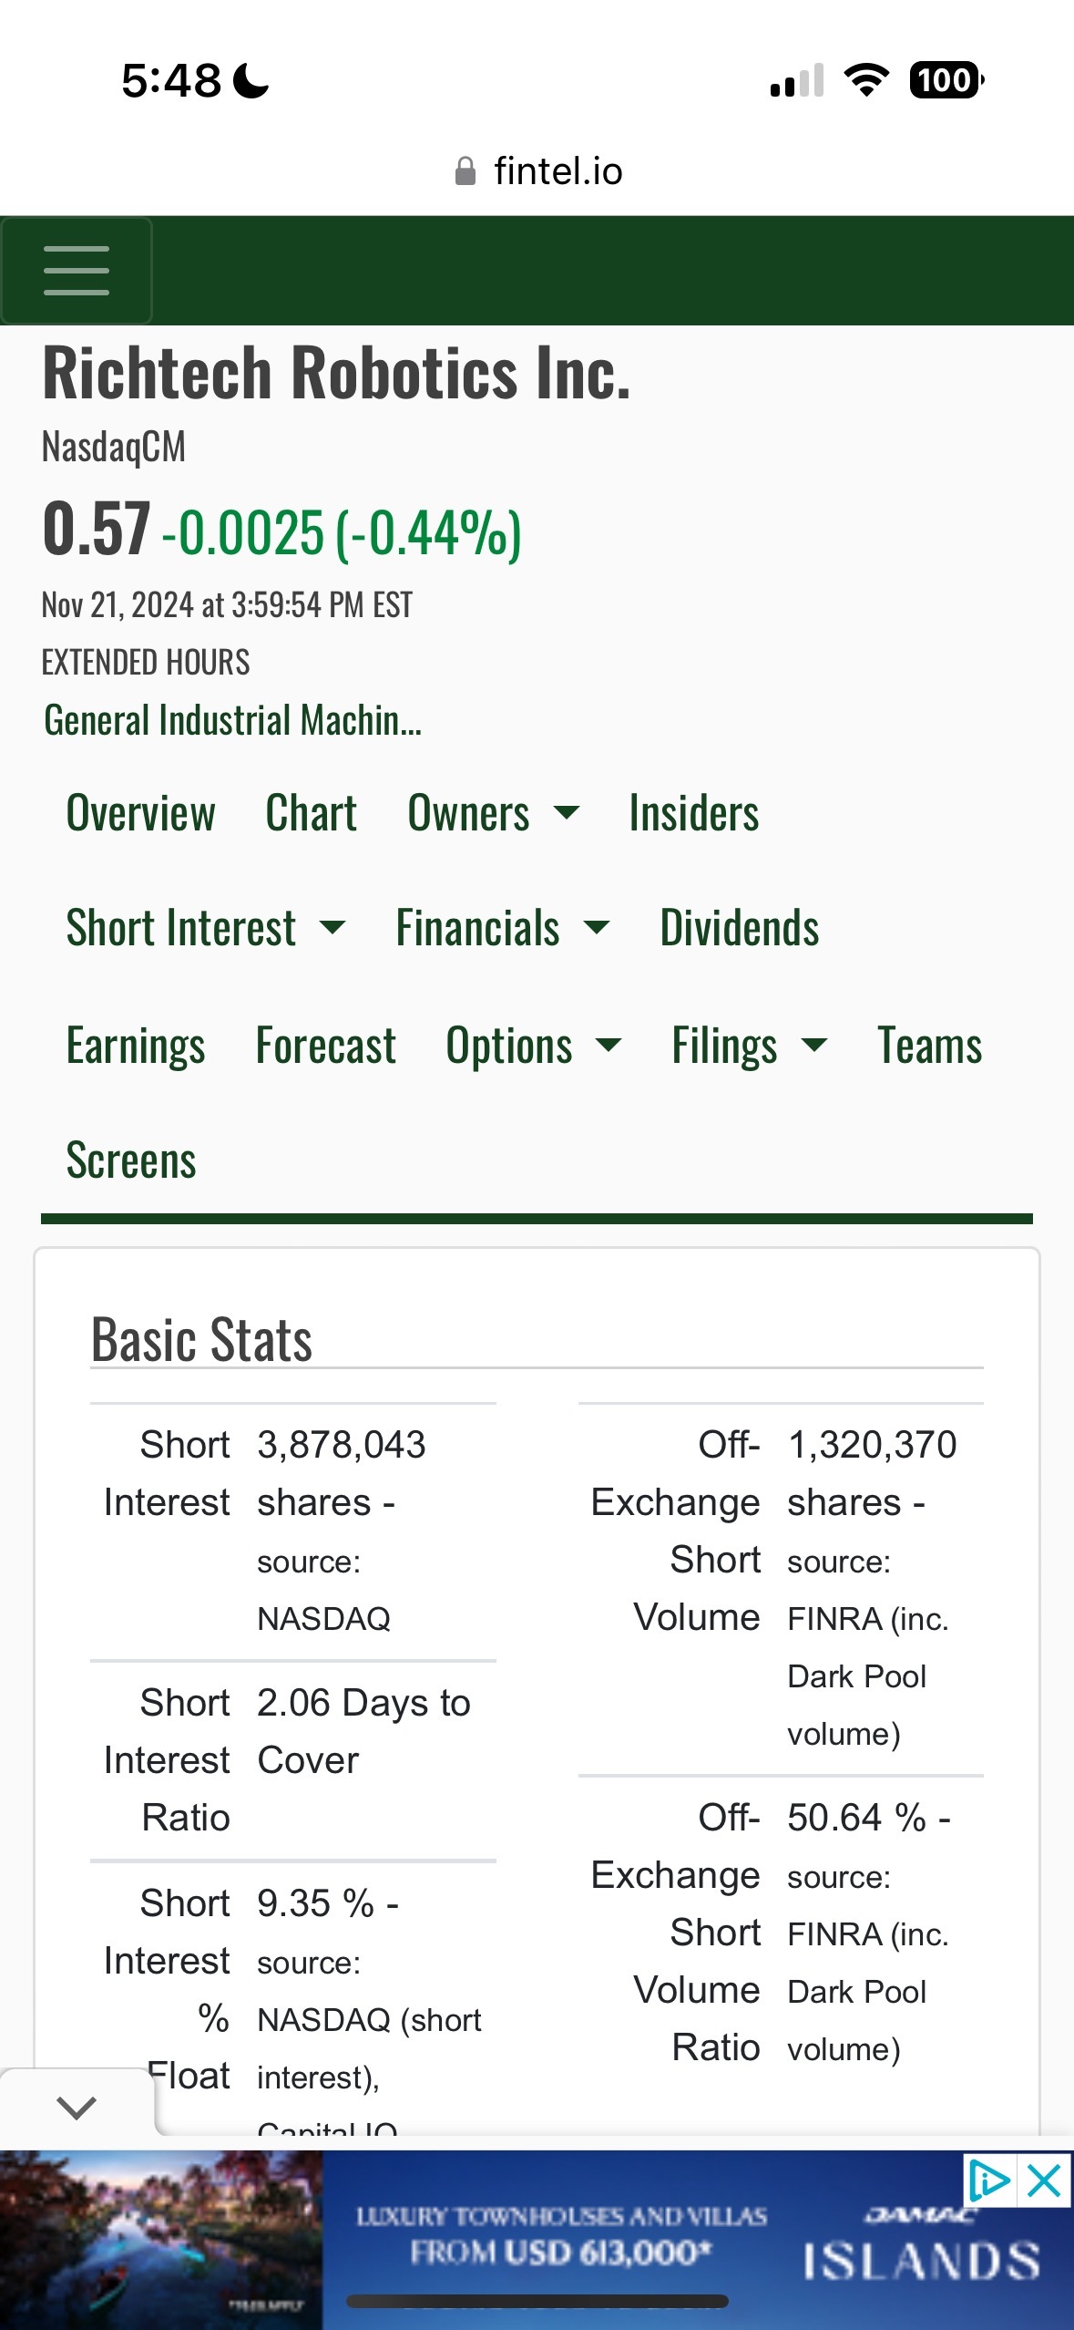Tap the Basic Stats heading
This screenshot has width=1074, height=2330.
pos(201,1339)
